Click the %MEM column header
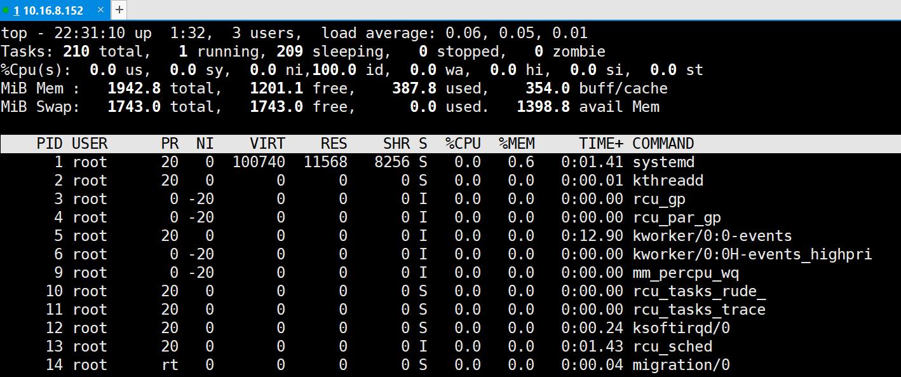This screenshot has height=377, width=901. tap(516, 143)
